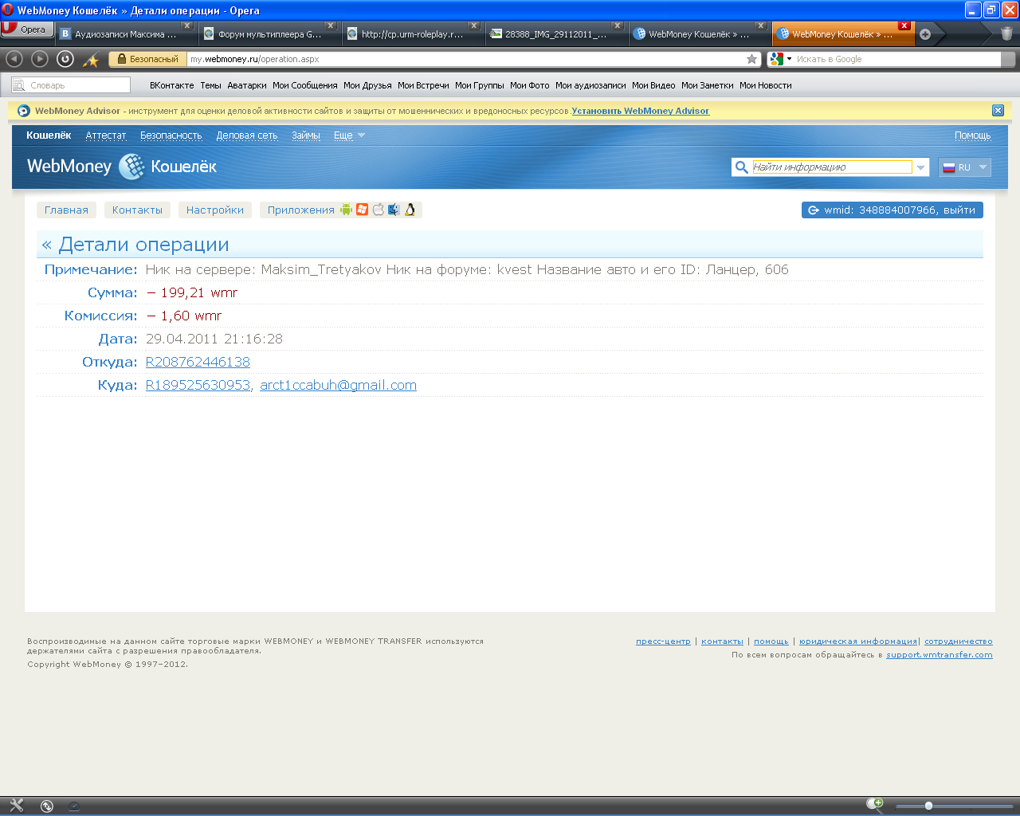Click the wand password manager icon

pyautogui.click(x=91, y=60)
